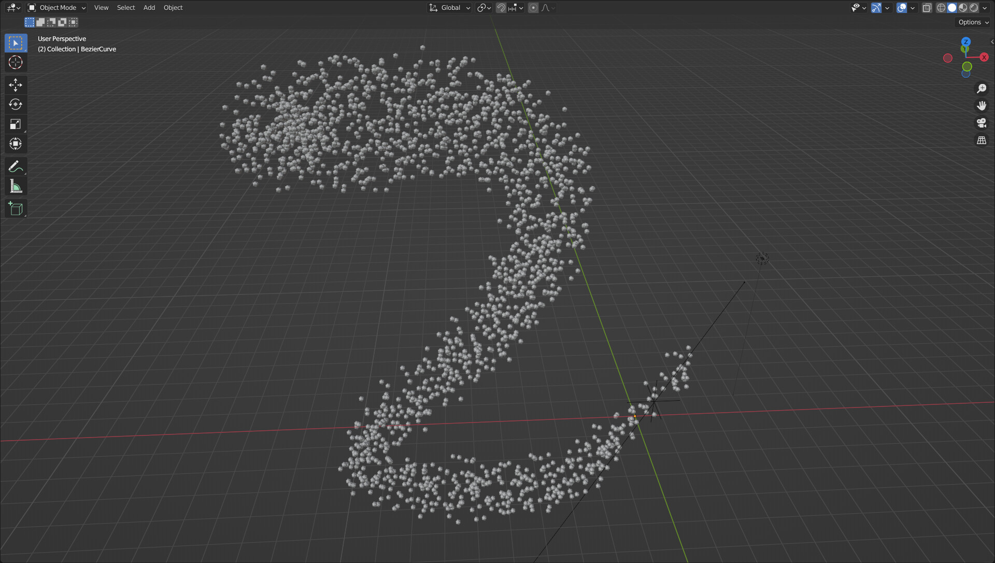
Task: Select the Rotate tool
Action: (16, 104)
